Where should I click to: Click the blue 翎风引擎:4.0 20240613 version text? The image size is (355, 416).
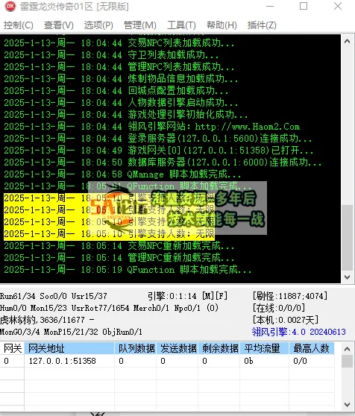tap(299, 332)
